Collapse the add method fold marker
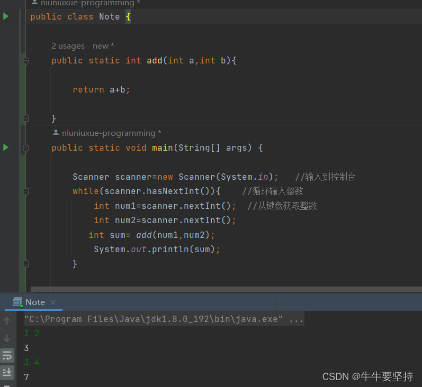The height and width of the screenshot is (387, 422). (26, 61)
